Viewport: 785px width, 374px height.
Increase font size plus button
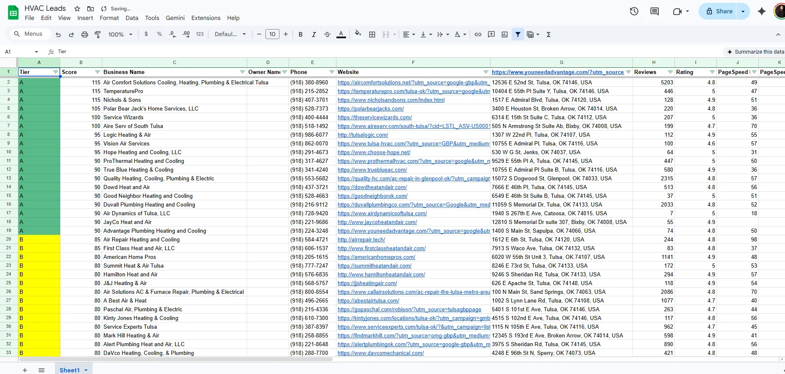286,34
